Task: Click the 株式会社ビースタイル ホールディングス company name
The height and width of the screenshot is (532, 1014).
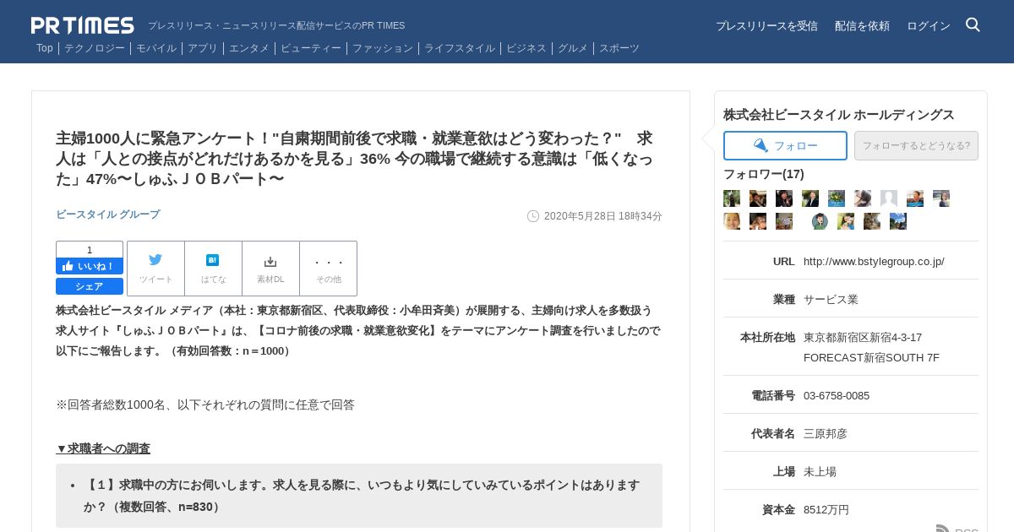Action: [839, 115]
